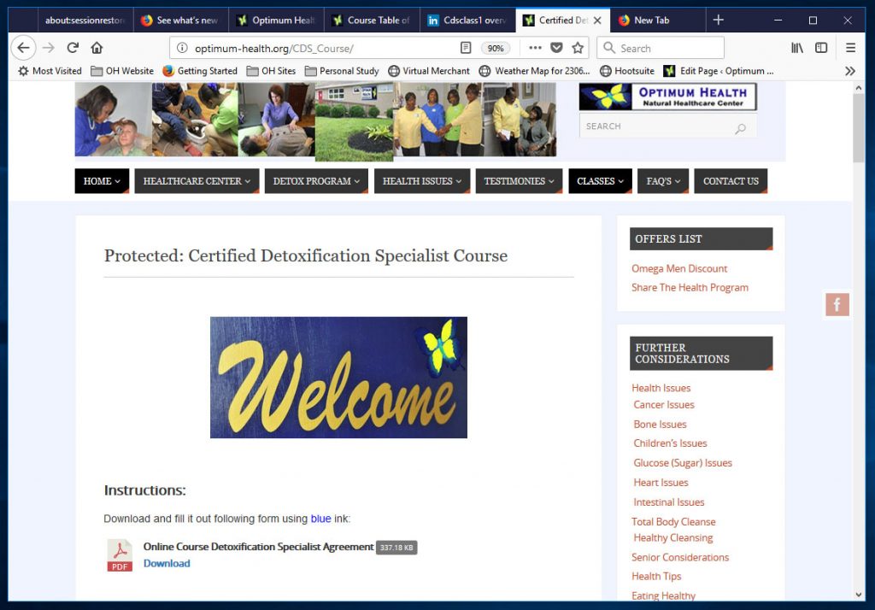Click the Firefox reload page icon
Image resolution: width=875 pixels, height=610 pixels.
(x=73, y=48)
